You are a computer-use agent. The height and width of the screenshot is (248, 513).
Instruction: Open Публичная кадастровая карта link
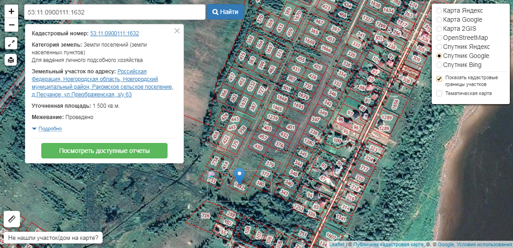pyautogui.click(x=388, y=244)
